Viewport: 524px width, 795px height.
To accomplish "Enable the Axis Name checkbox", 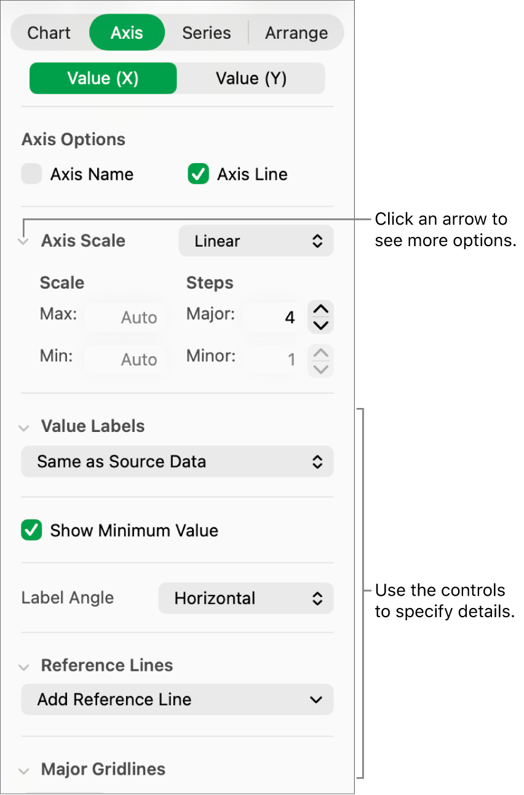I will [x=31, y=174].
